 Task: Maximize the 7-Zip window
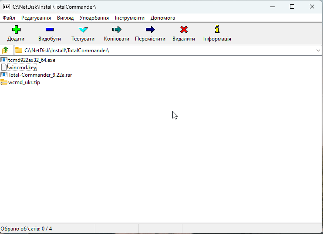pyautogui.click(x=292, y=7)
